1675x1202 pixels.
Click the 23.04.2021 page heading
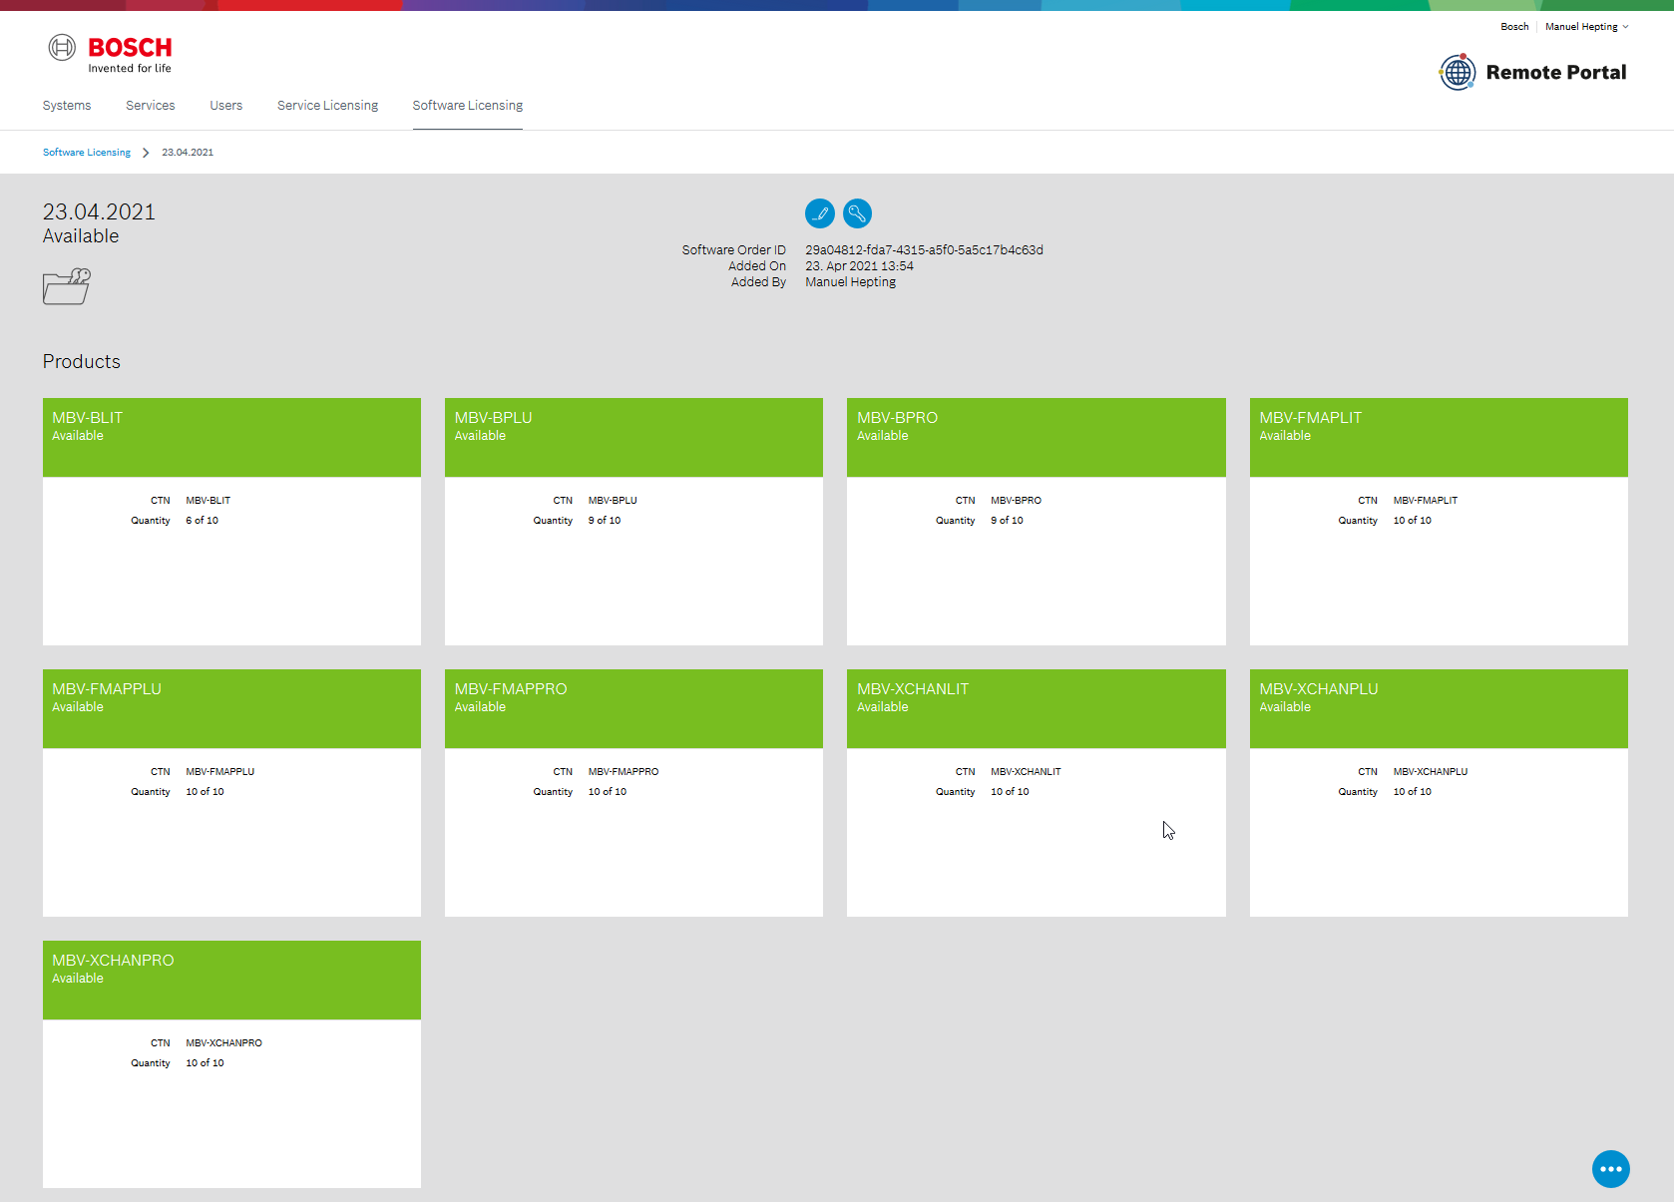coord(99,211)
